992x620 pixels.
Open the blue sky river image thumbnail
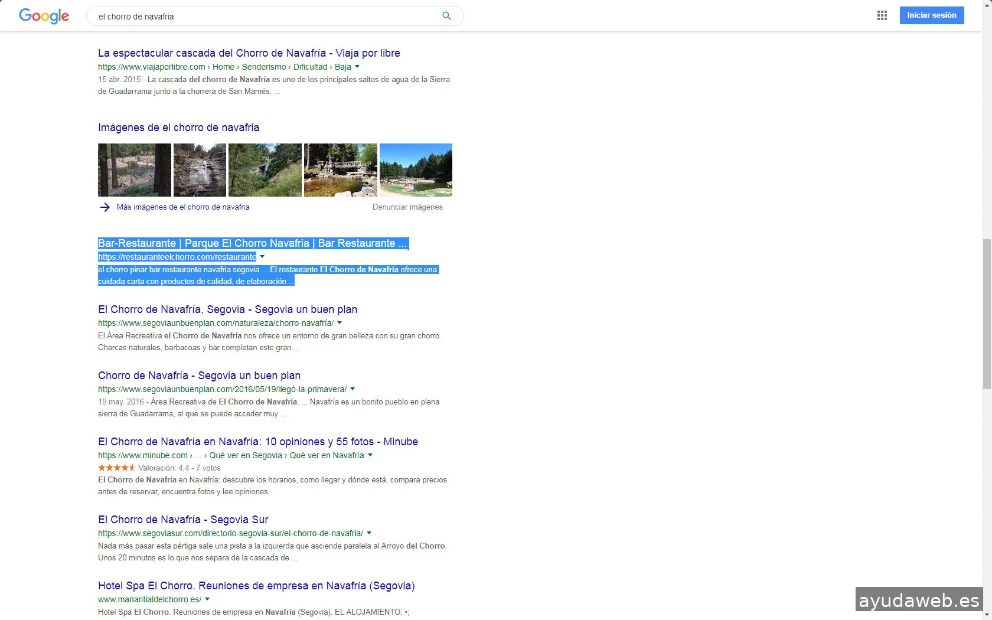tap(416, 170)
